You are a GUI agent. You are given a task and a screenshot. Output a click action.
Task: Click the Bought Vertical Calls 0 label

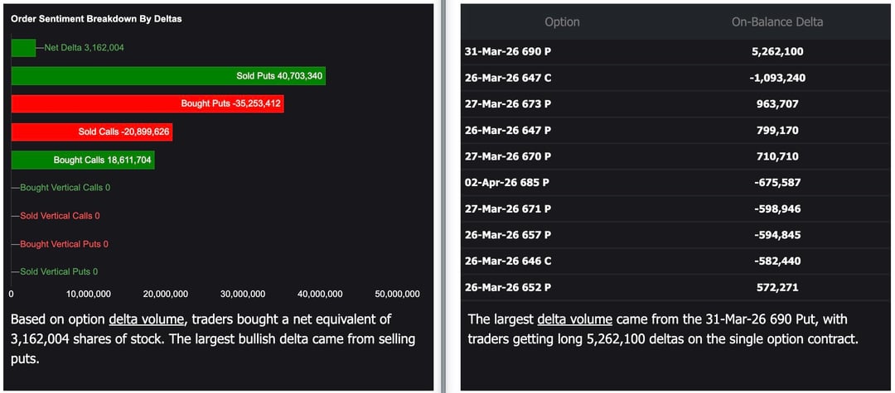65,188
